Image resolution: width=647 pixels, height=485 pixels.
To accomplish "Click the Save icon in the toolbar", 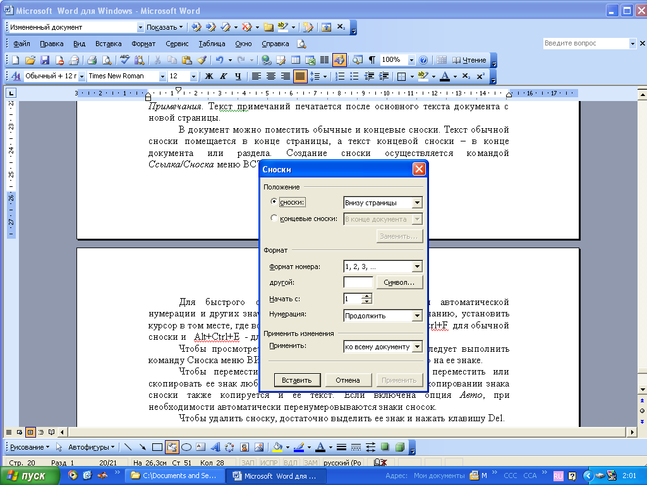I will (x=45, y=60).
